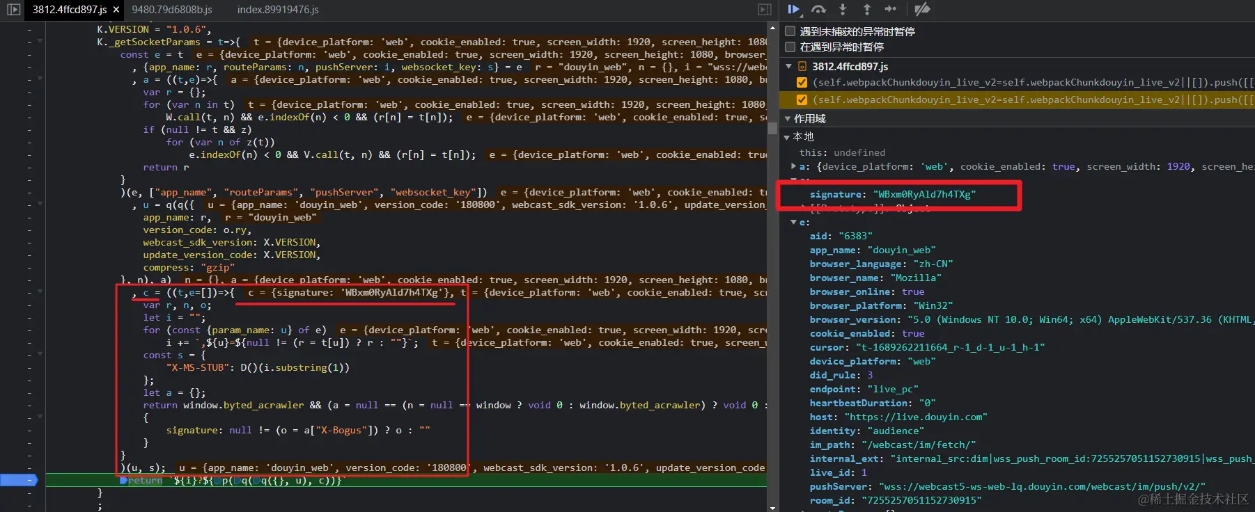Screen dimensions: 1255x512
Task: Close the 3812.4ffcd897.js editor tab
Action: (116, 10)
